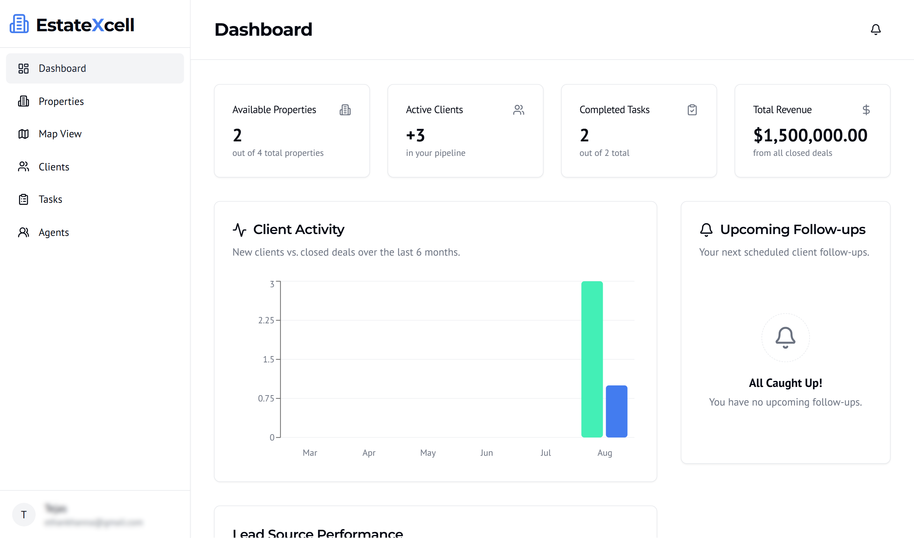Click the Client Activity pulse icon
This screenshot has height=538, width=914.
[239, 230]
